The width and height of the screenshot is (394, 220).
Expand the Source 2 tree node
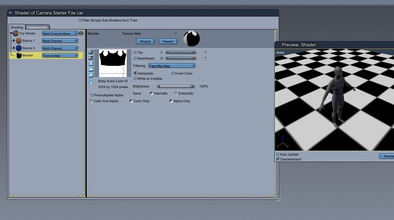coord(14,48)
